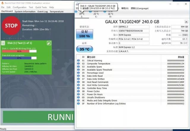This screenshot has height=131, width=190.
Task: Click the status circle for Data Units Read
Action: (78, 76)
